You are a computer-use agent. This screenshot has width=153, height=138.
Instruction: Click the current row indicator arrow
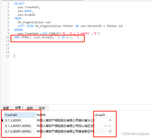point(2,120)
